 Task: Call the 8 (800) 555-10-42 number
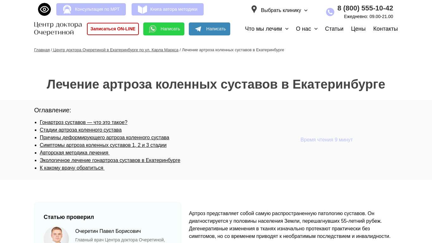365,8
